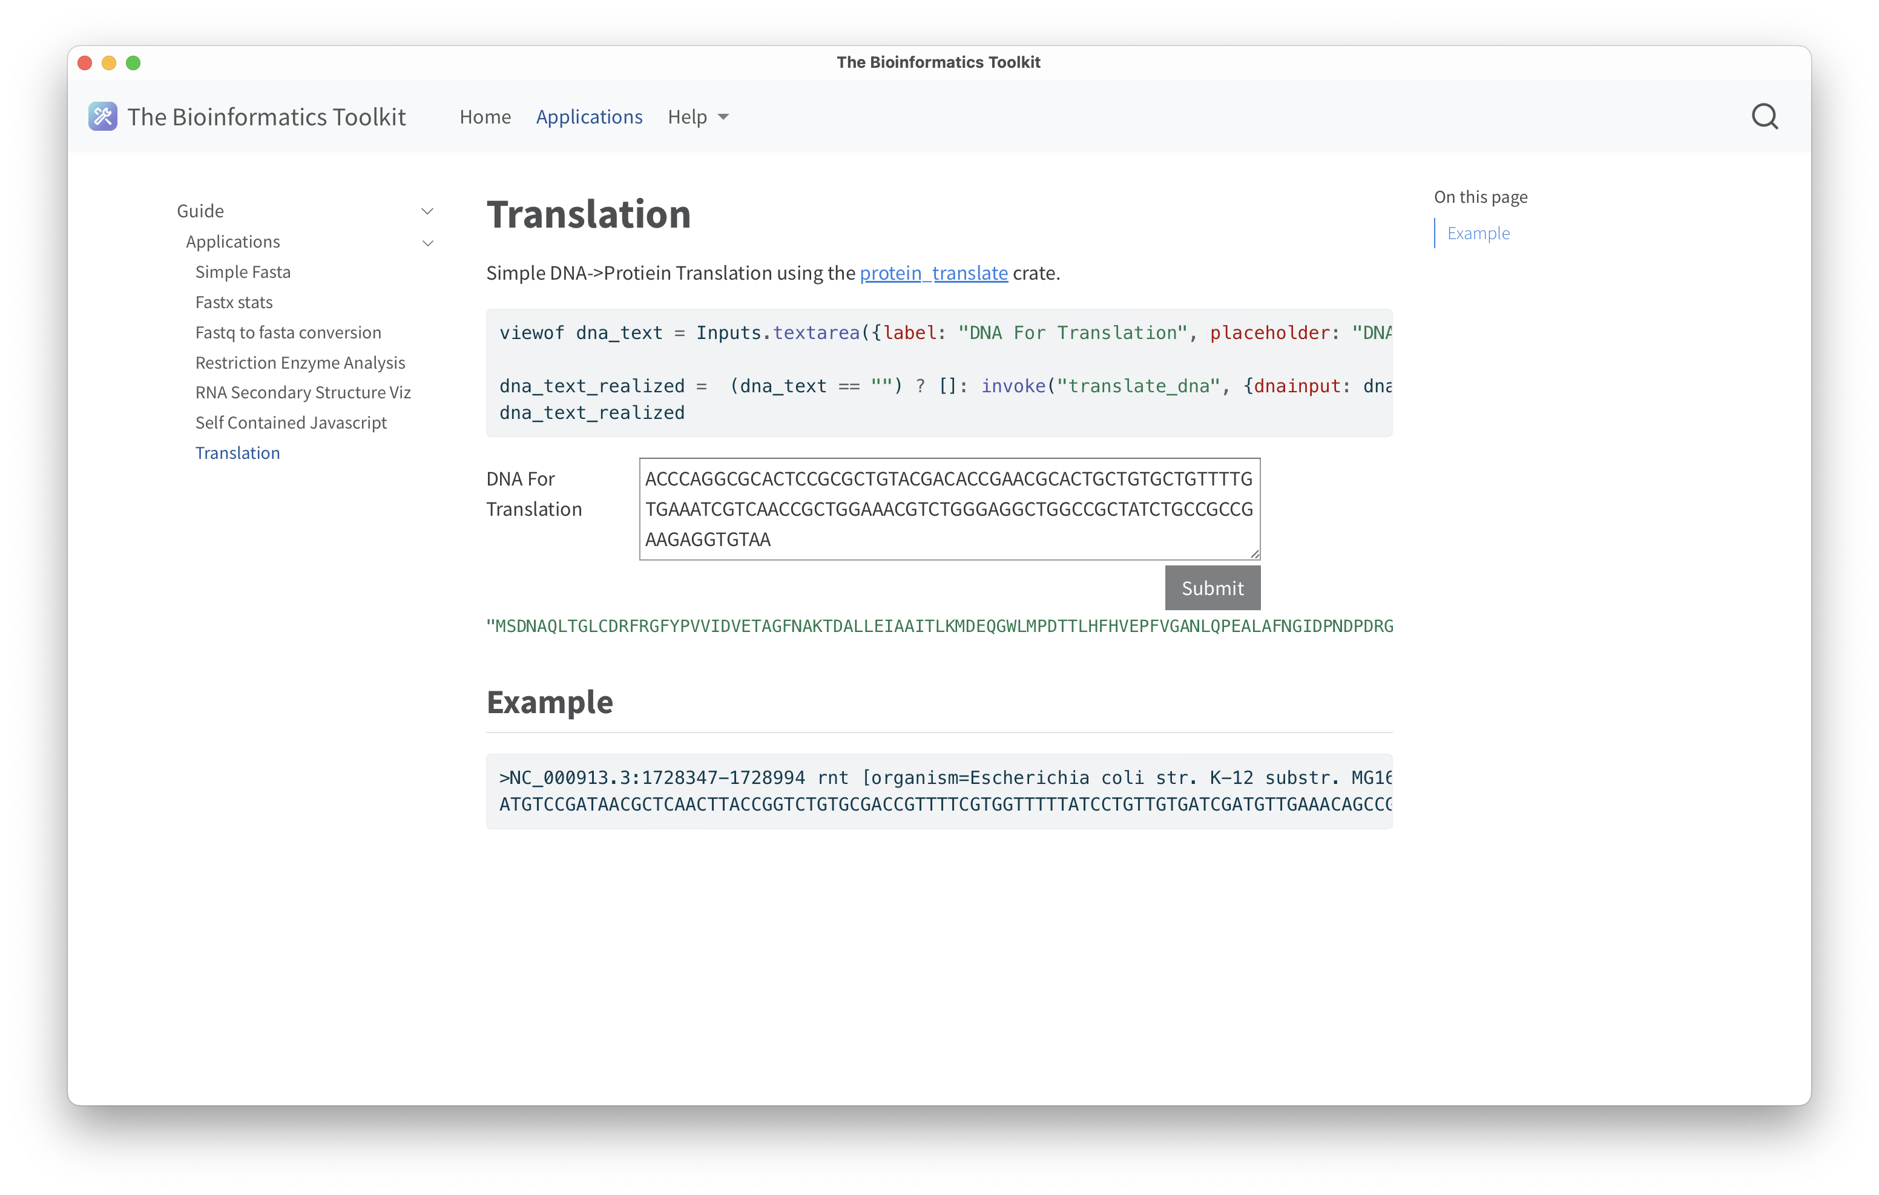Collapse the Guide sidebar section chevron
The width and height of the screenshot is (1879, 1195).
coord(427,211)
